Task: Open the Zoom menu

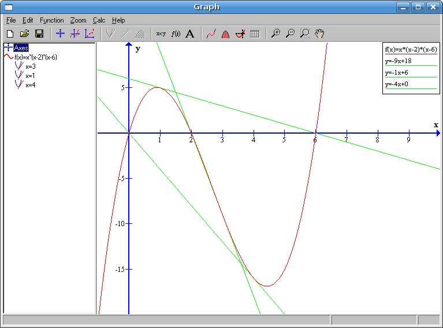Action: point(78,20)
